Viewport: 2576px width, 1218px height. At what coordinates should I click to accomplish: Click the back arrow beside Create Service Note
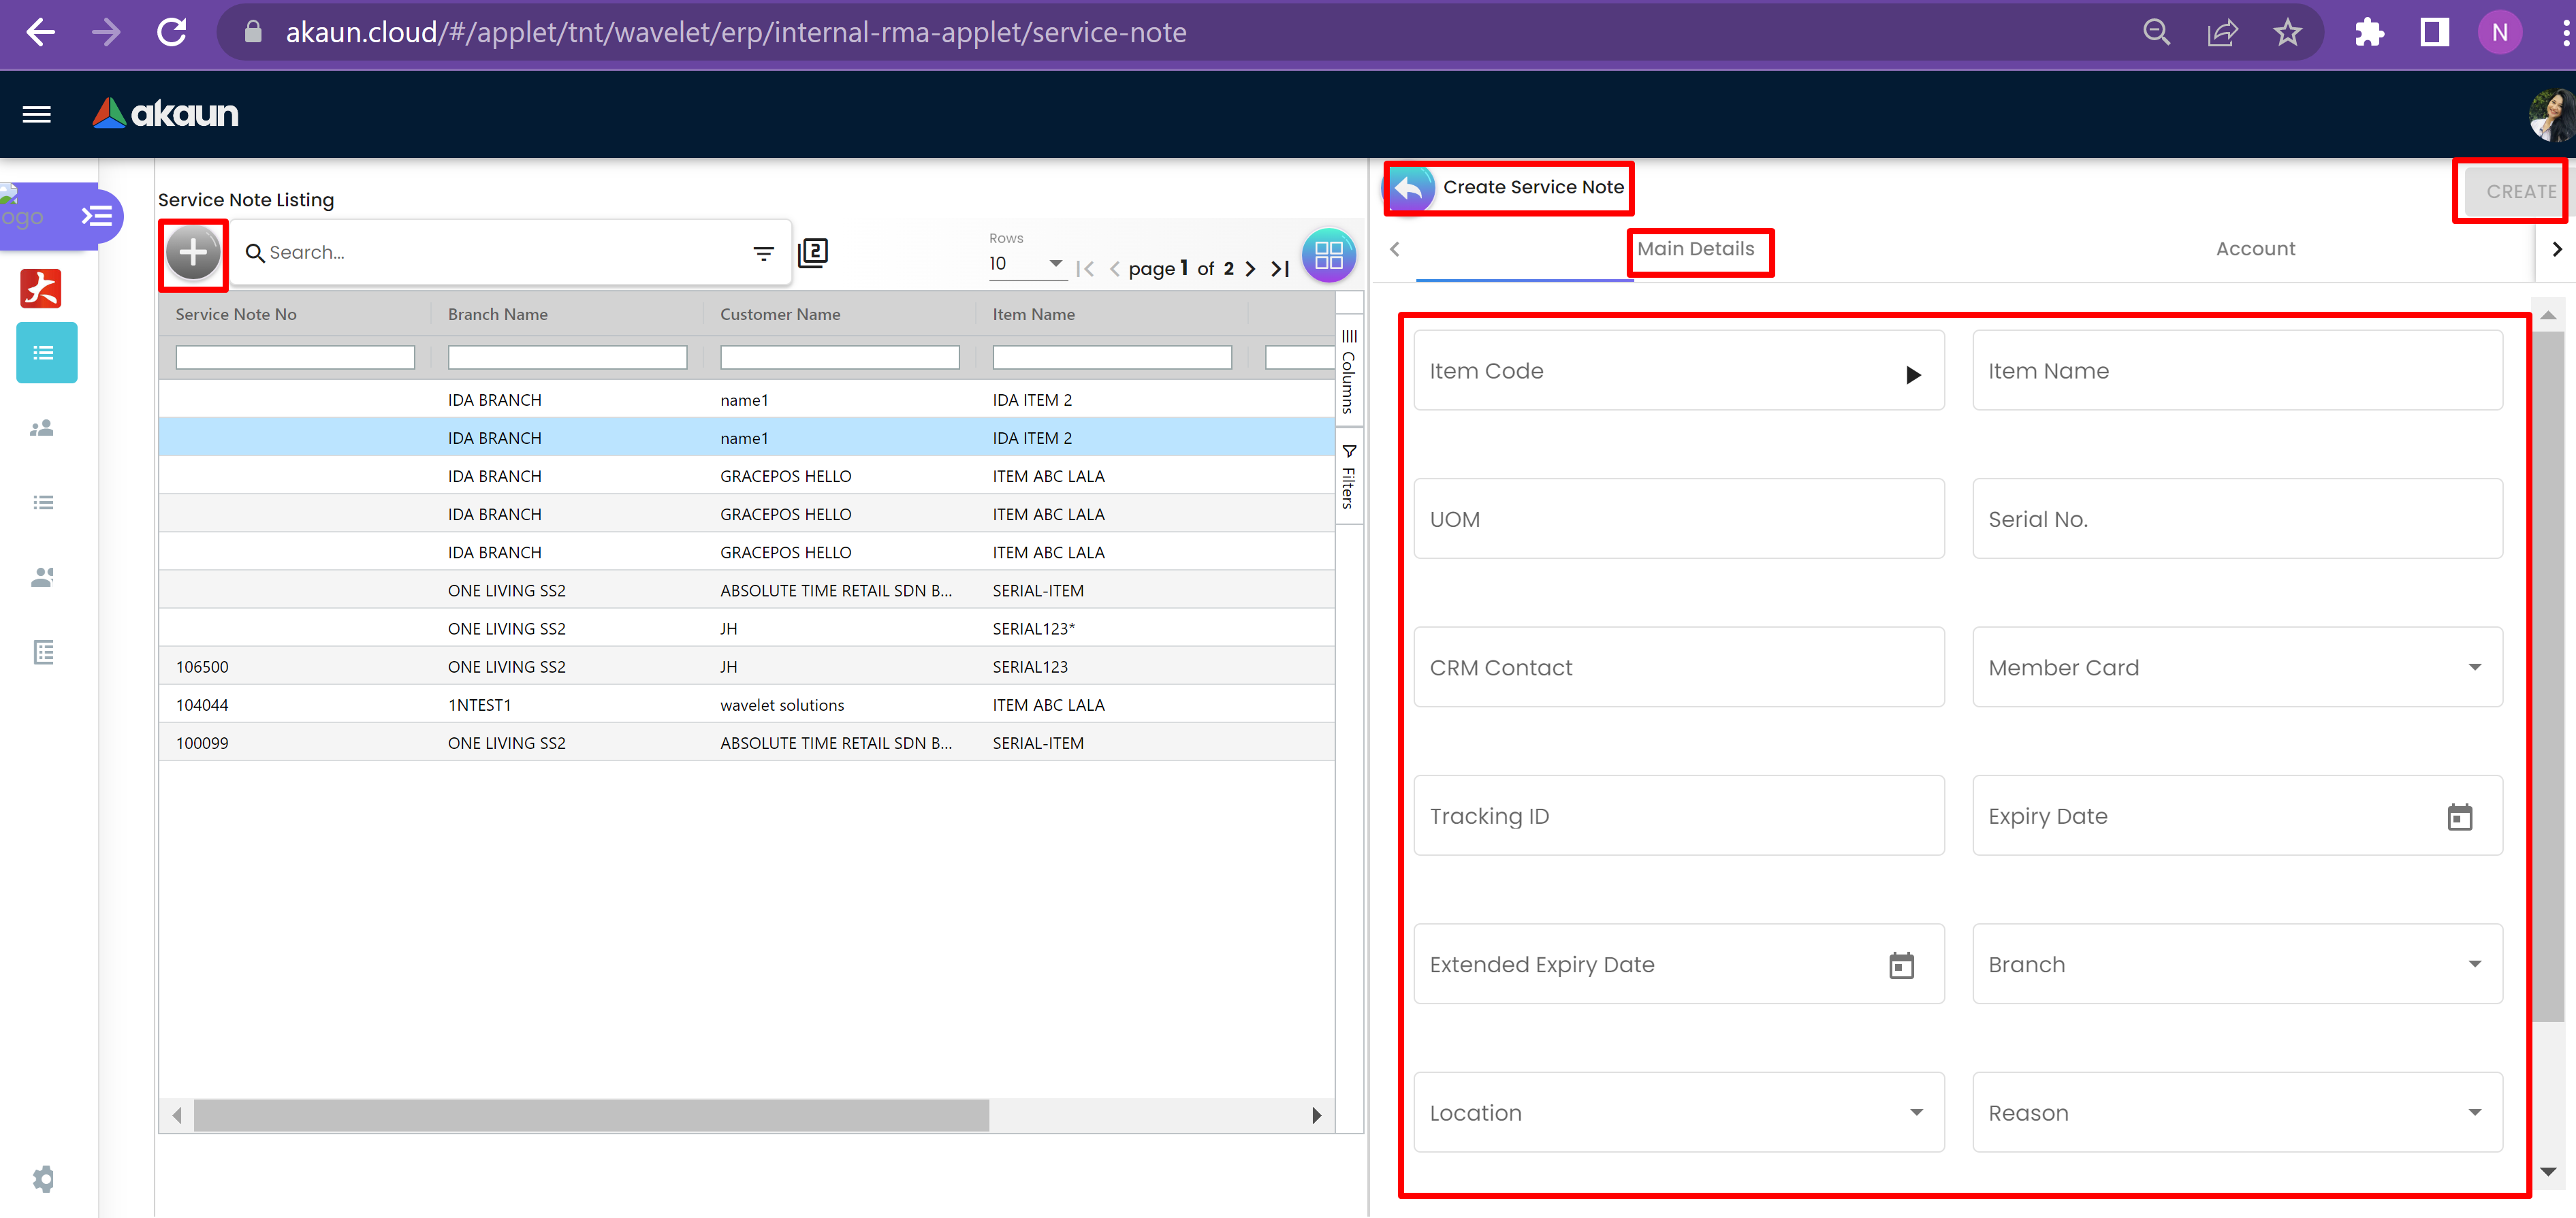click(1410, 187)
